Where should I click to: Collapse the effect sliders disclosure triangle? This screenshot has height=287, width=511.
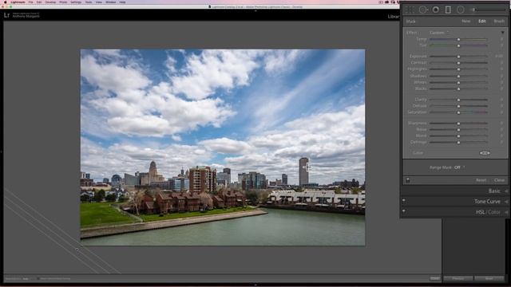(x=502, y=33)
